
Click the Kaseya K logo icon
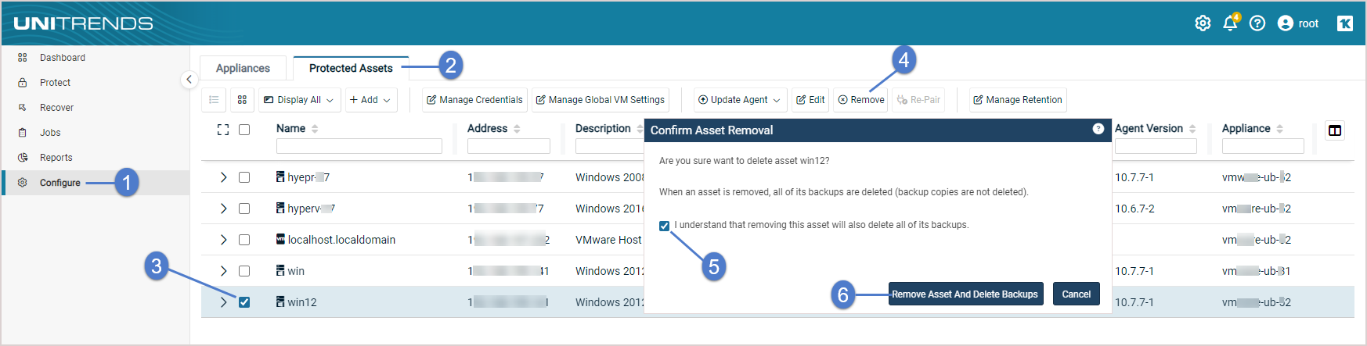pyautogui.click(x=1345, y=23)
